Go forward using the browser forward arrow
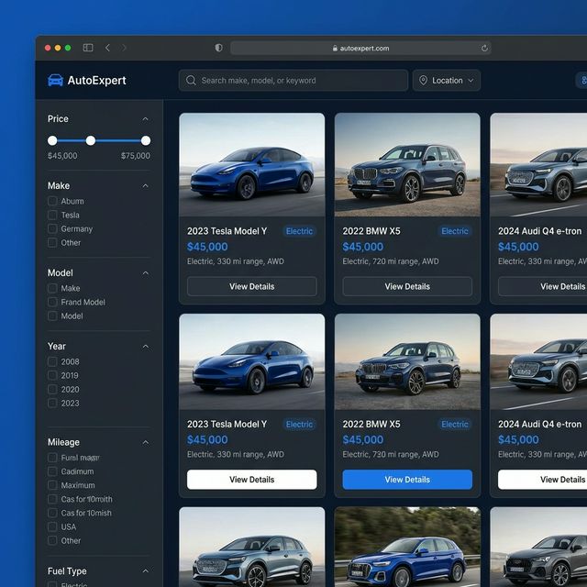587x587 pixels. (x=124, y=48)
